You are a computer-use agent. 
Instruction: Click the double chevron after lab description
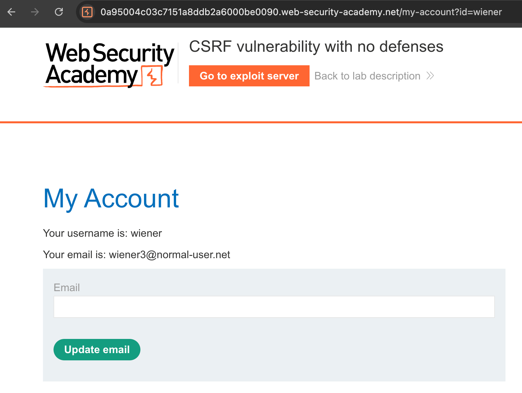pos(430,76)
